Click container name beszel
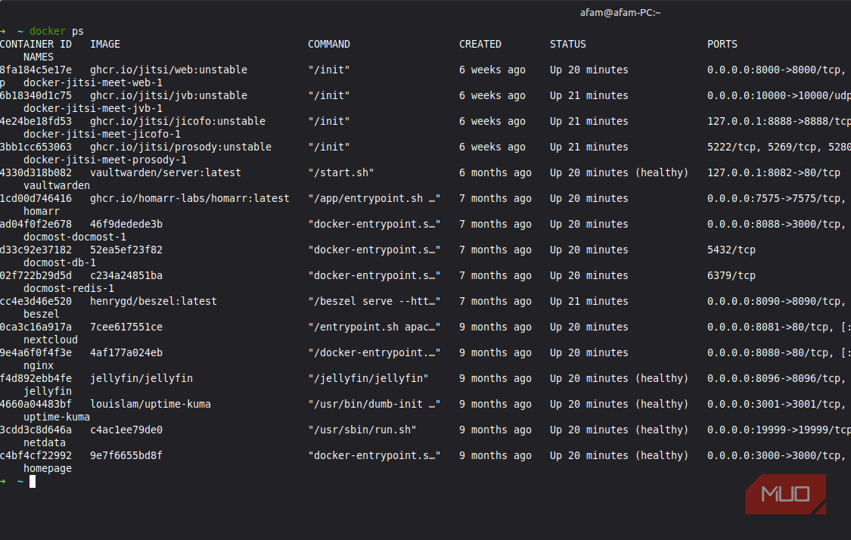Screen dimensions: 851x540 (x=42, y=314)
